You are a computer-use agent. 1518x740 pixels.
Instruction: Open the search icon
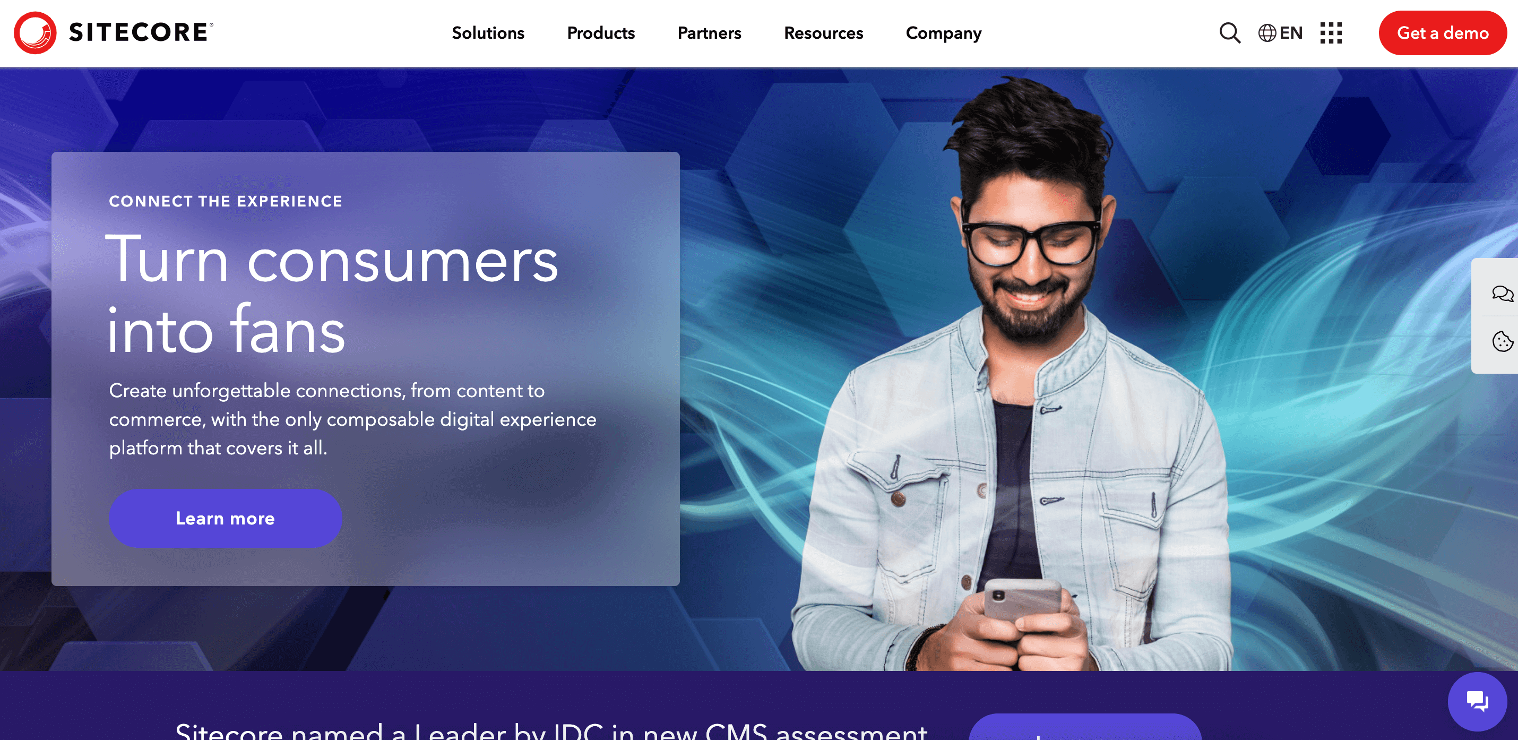tap(1229, 33)
